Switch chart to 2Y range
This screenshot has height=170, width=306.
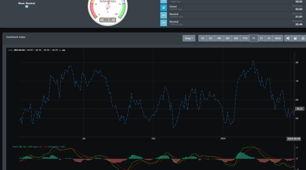pos(261,38)
